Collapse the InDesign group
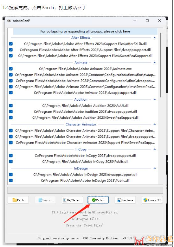This screenshot has height=247, width=174. pos(154,168)
